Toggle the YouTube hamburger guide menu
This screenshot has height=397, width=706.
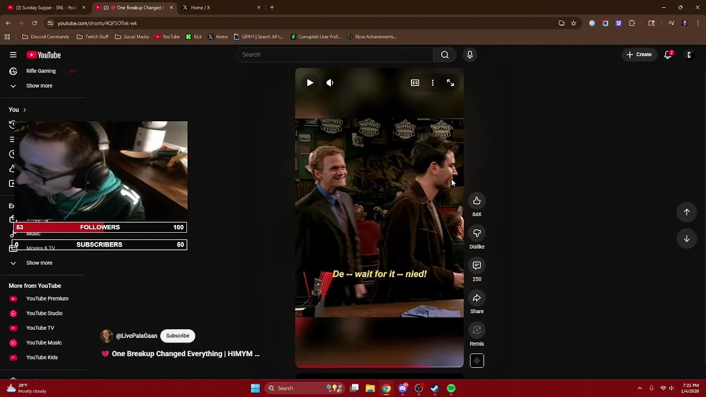pos(13,55)
